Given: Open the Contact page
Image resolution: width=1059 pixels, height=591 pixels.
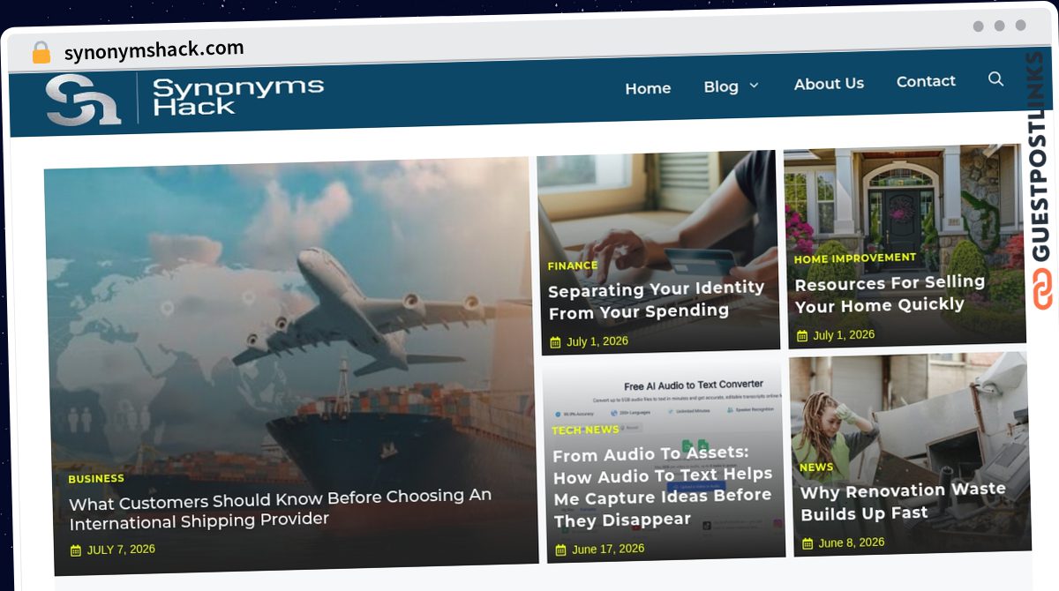Looking at the screenshot, I should click(x=926, y=81).
